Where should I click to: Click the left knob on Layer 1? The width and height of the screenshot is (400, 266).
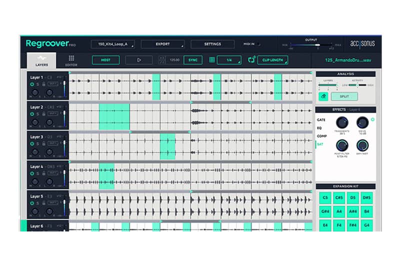pos(35,92)
